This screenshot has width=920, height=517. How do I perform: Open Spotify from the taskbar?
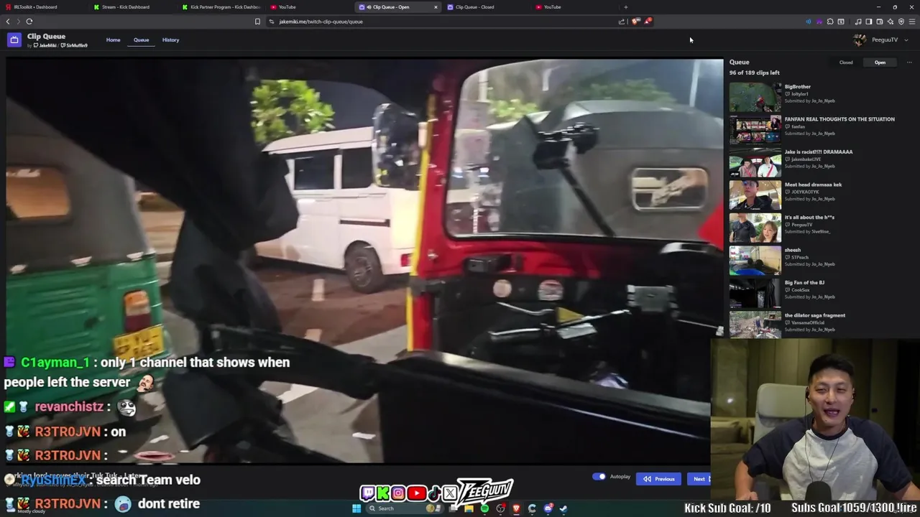(x=484, y=508)
